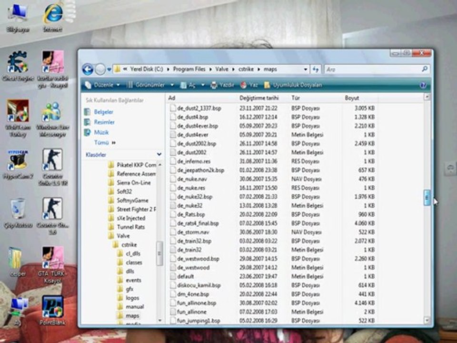The width and height of the screenshot is (457, 343).
Task: Click the Aç open toolbar button
Action: tap(188, 85)
